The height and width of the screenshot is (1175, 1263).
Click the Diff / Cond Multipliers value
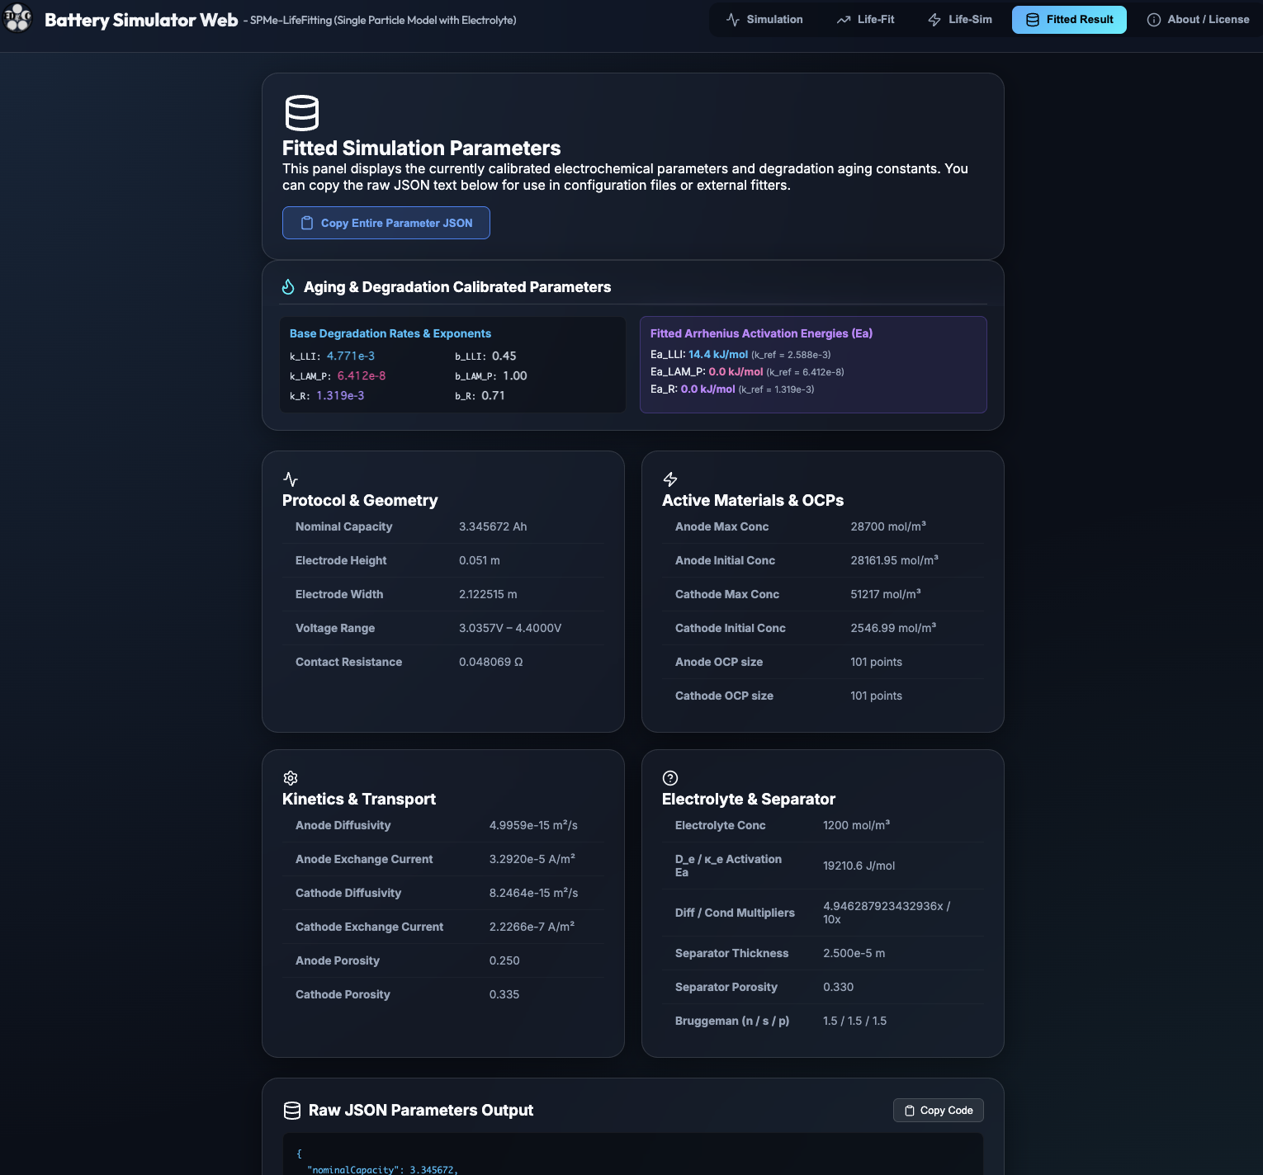[x=887, y=913]
